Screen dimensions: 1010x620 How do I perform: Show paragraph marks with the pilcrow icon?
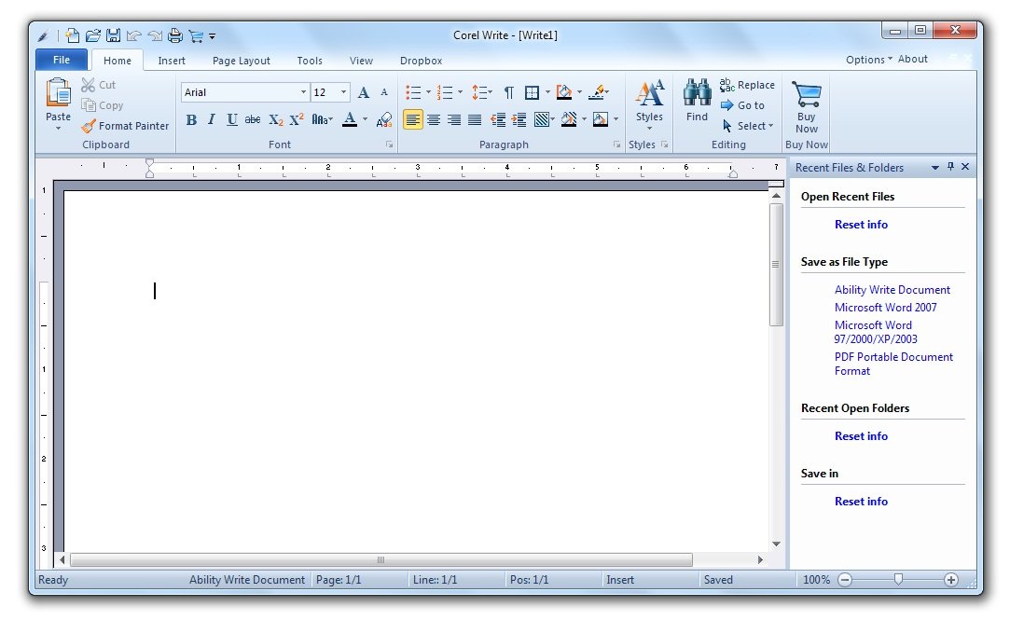coord(509,91)
